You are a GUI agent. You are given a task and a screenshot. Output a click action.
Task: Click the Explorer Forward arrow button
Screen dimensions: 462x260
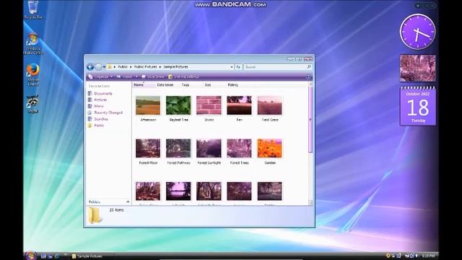pos(98,67)
